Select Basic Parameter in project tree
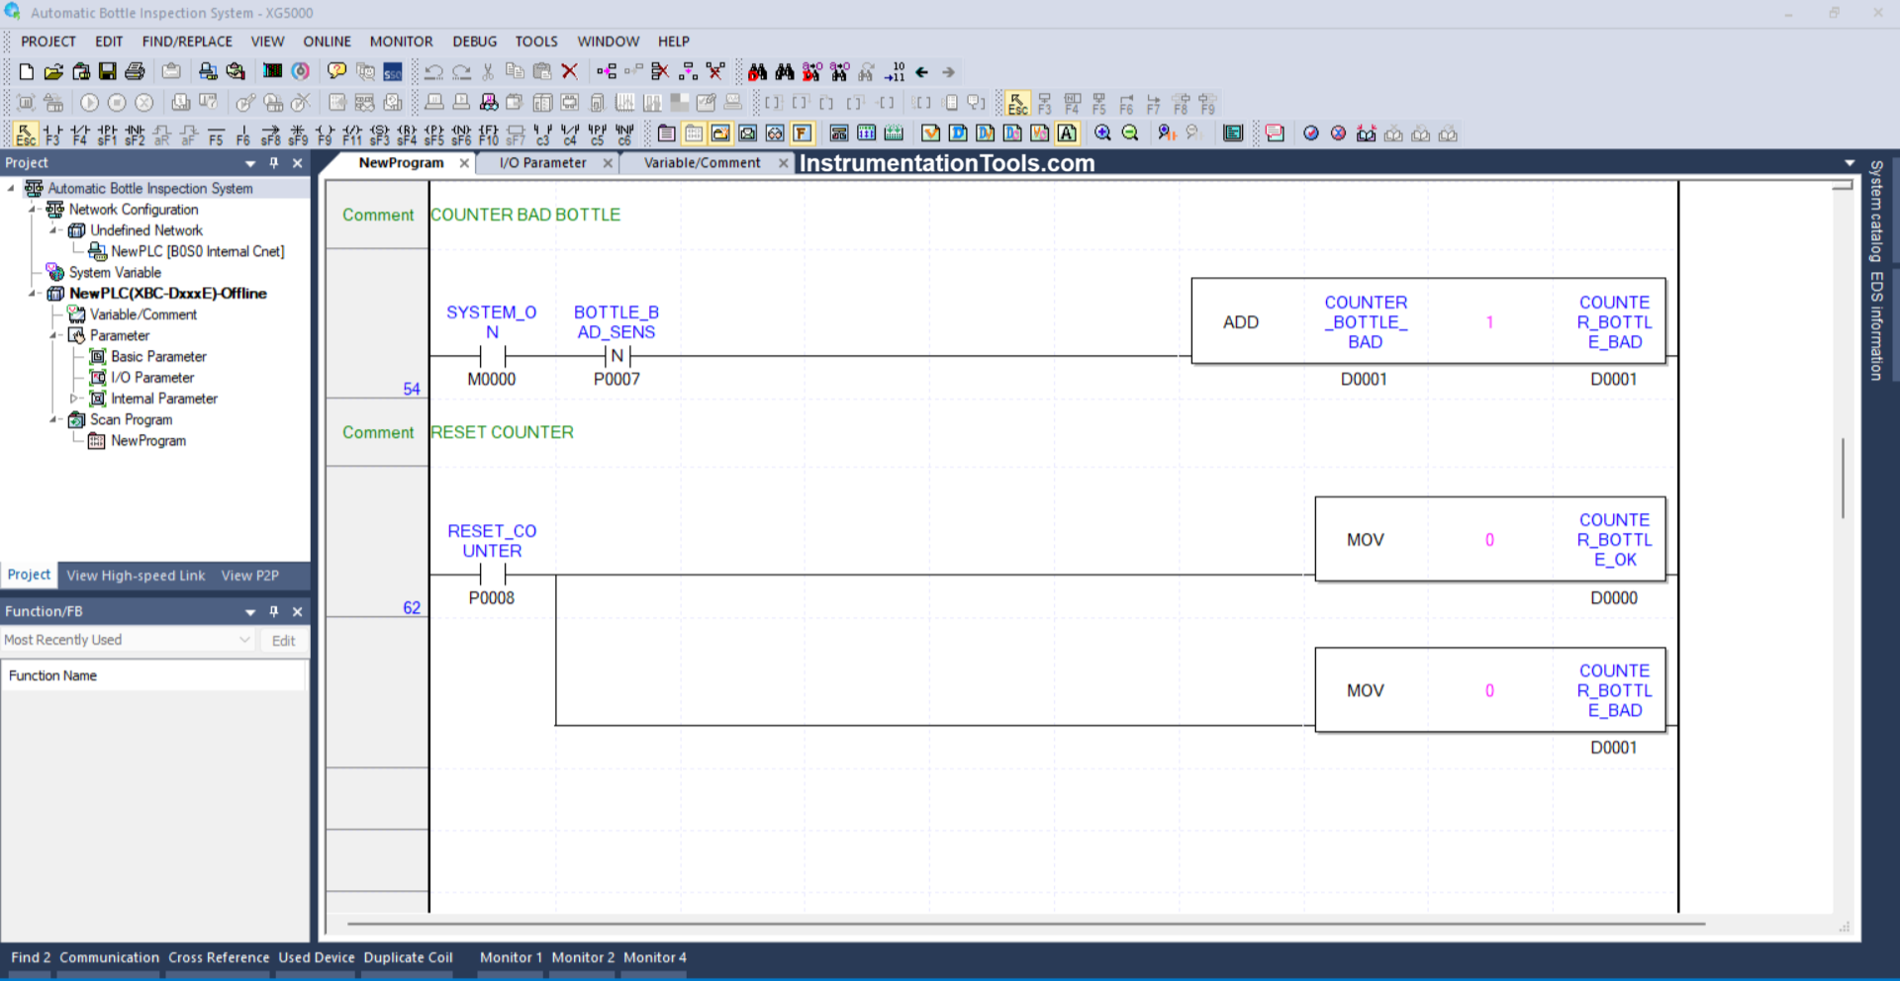The height and width of the screenshot is (981, 1900). pyautogui.click(x=158, y=357)
